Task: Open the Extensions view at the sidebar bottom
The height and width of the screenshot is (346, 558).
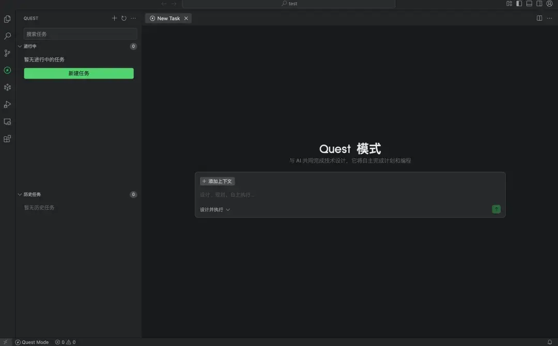Action: coord(7,138)
